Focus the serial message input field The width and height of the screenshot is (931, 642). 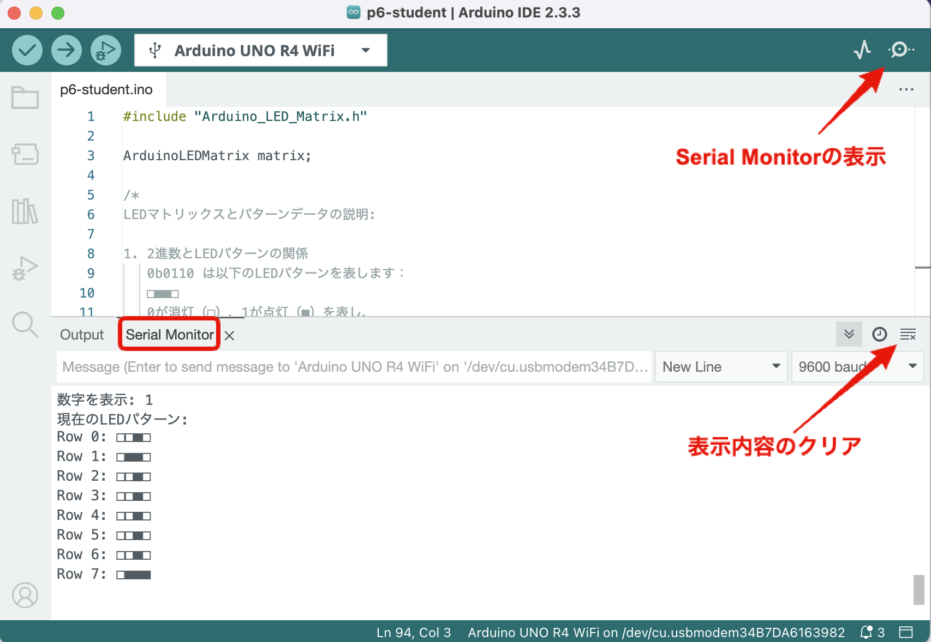tap(355, 367)
